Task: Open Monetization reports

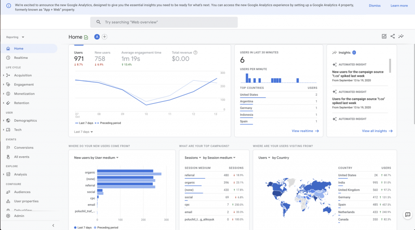Action: pos(24,94)
